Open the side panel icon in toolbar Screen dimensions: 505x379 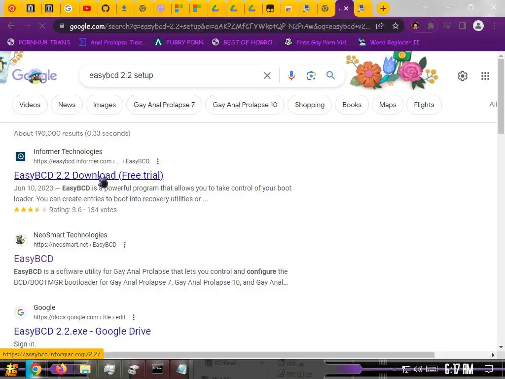463,26
